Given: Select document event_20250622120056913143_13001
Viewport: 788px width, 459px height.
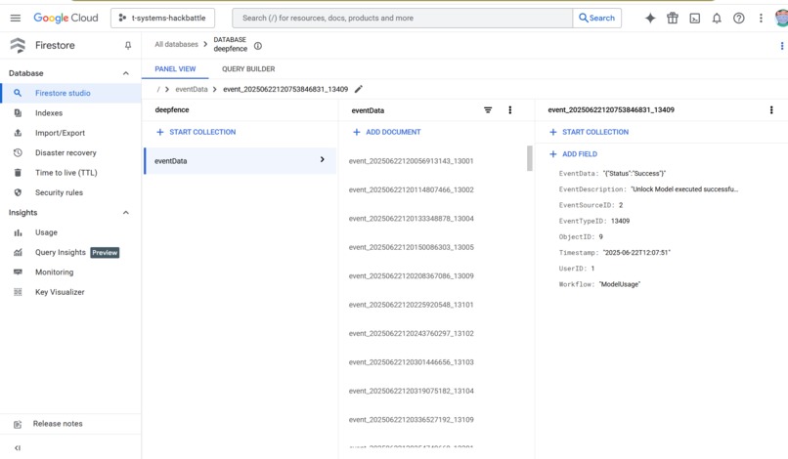Looking at the screenshot, I should 411,161.
